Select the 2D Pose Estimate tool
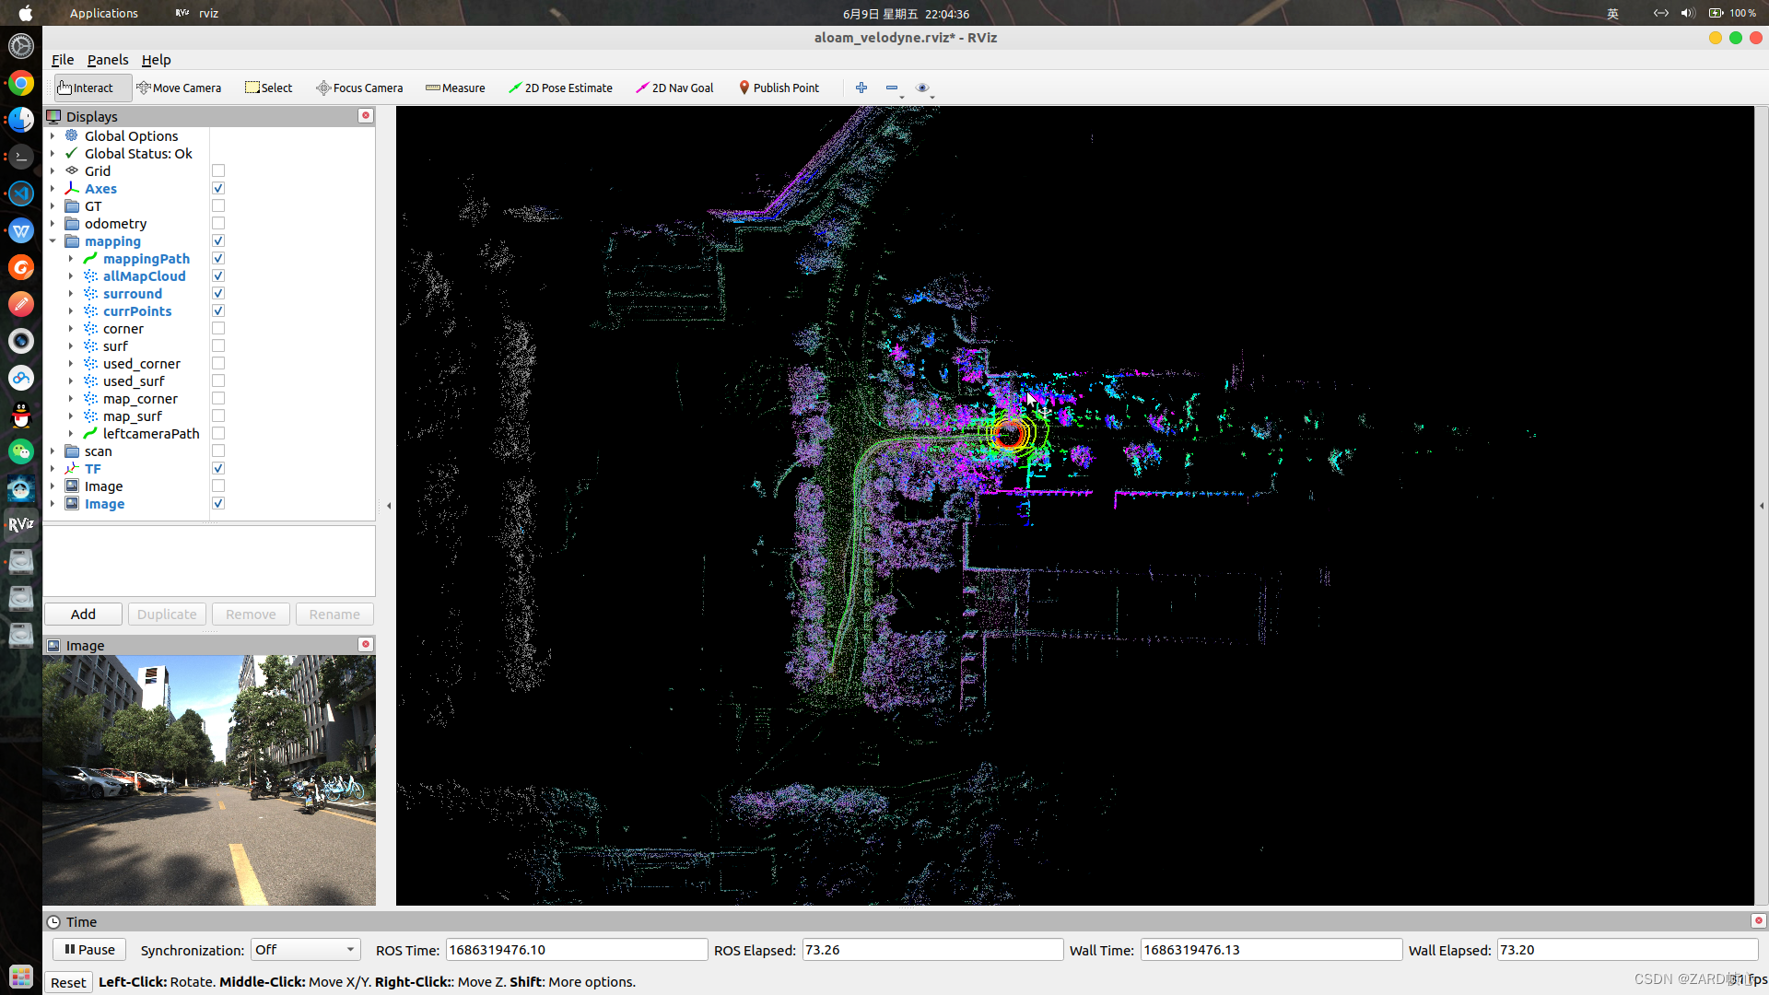 tap(560, 88)
